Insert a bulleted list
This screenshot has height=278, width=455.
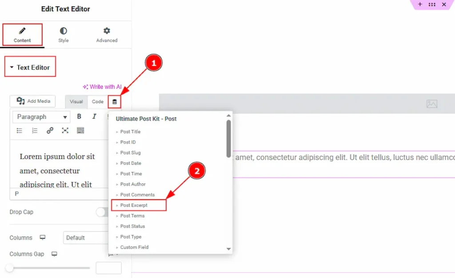20,130
